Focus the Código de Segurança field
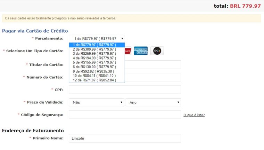The width and height of the screenshot is (264, 150). [x=125, y=115]
